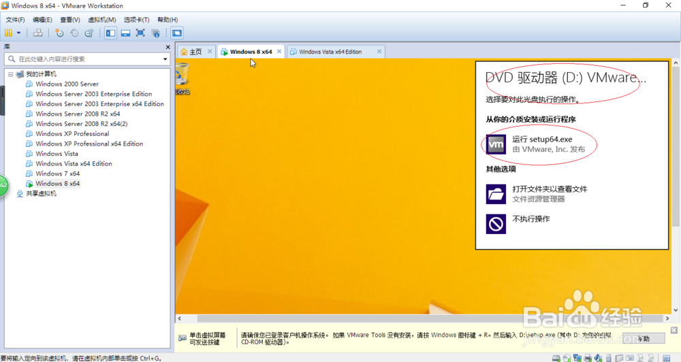681x362 pixels.
Task: Collapse the 我的计算机 tree node
Action: pyautogui.click(x=10, y=74)
